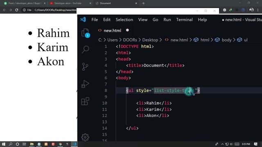Viewport: 262px width, 147px height.
Task: Select the new.html editor tab
Action: (x=112, y=31)
